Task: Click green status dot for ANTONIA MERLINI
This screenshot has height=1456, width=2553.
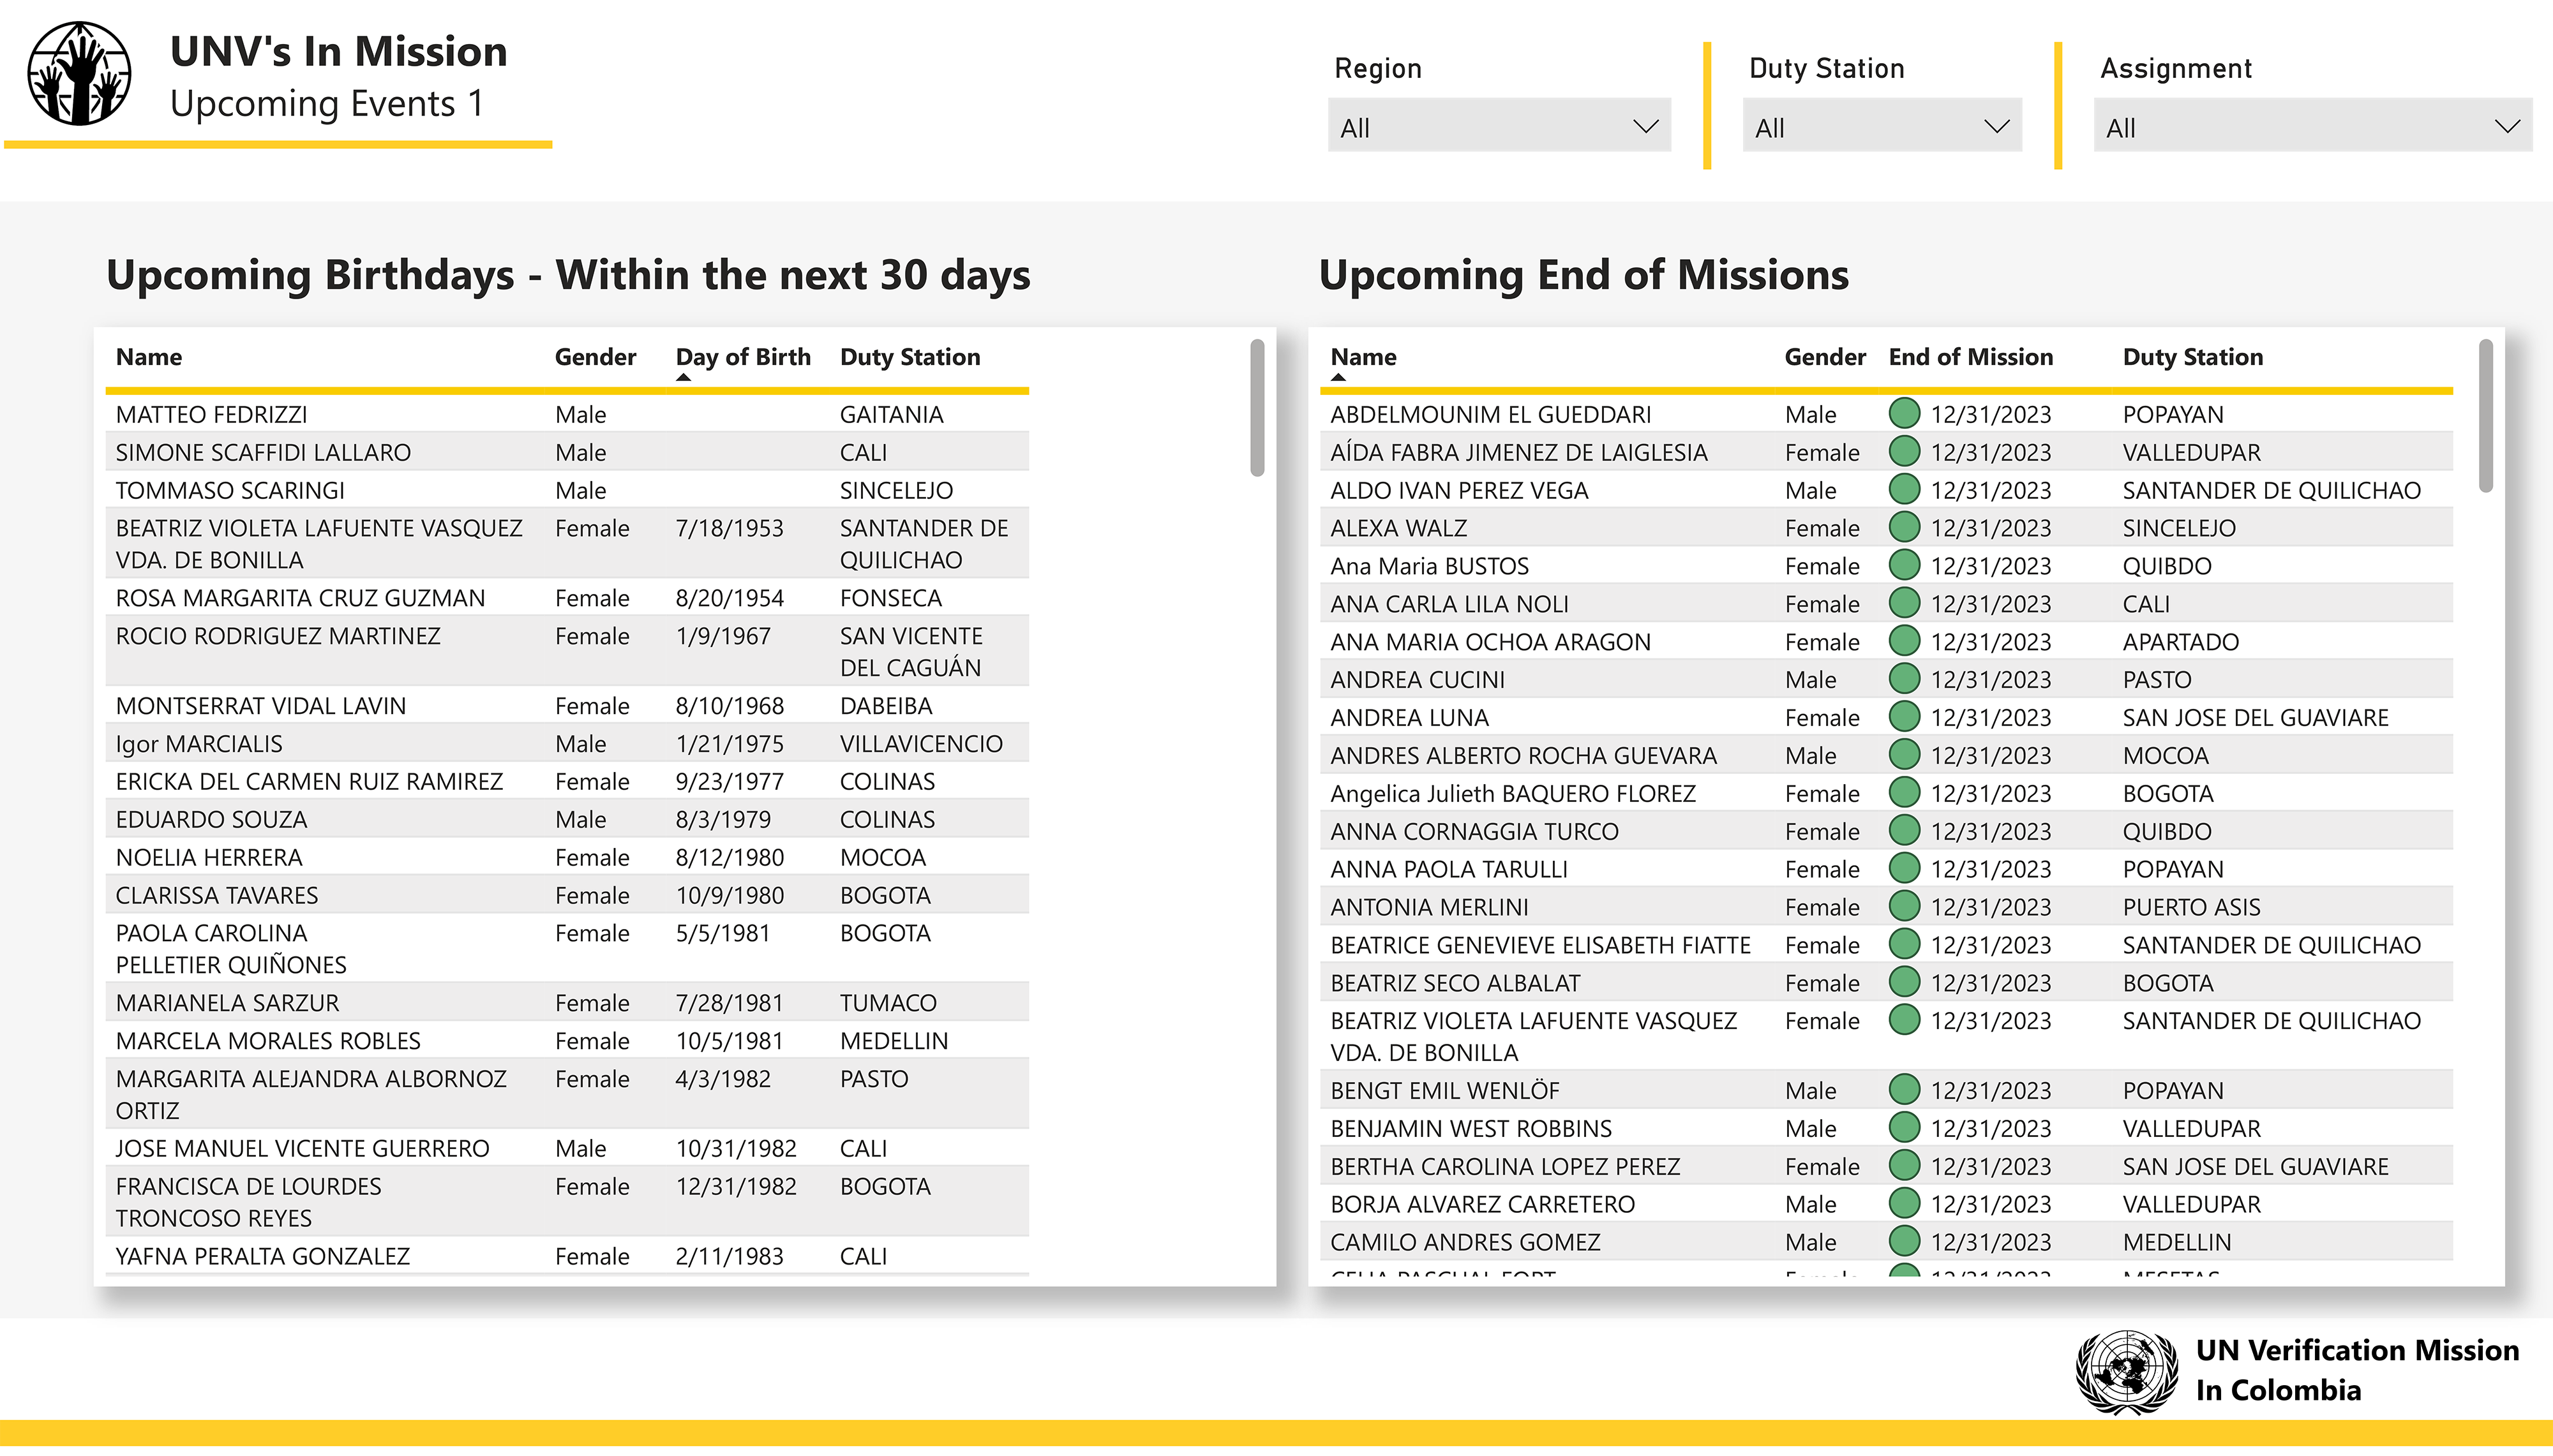Action: pyautogui.click(x=1904, y=906)
